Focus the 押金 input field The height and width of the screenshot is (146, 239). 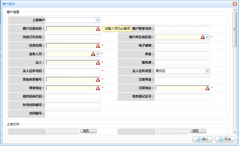(x=183, y=54)
